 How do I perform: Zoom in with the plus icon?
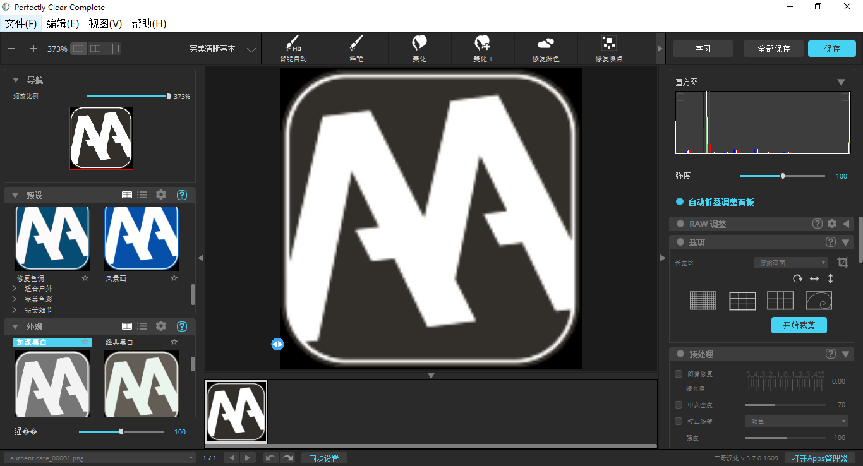coord(34,49)
